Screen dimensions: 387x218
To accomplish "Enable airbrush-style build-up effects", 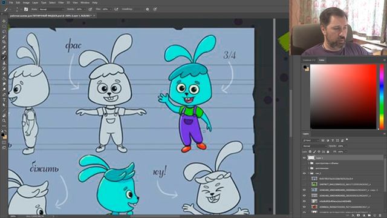I will click(116, 9).
